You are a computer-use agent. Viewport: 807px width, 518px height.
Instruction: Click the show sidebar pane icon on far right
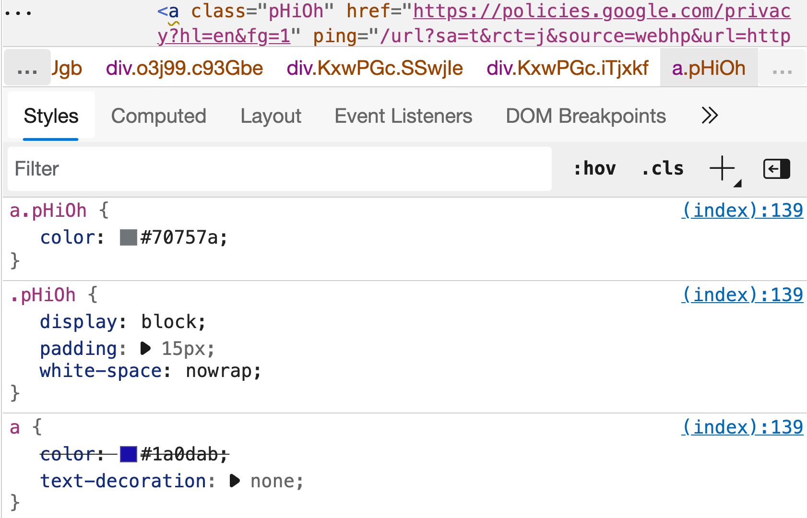click(776, 168)
